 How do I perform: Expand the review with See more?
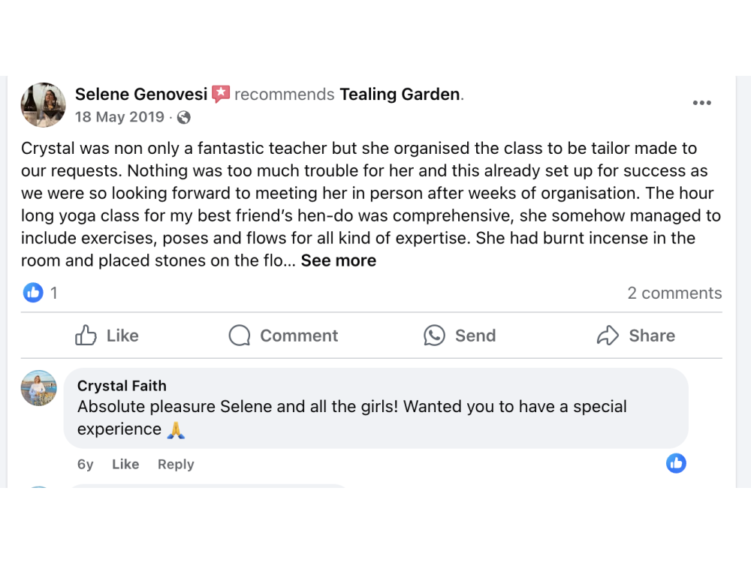(339, 261)
